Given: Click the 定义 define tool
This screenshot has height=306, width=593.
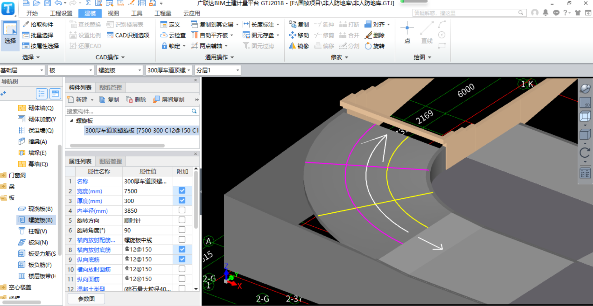Looking at the screenshot, I should pos(170,24).
